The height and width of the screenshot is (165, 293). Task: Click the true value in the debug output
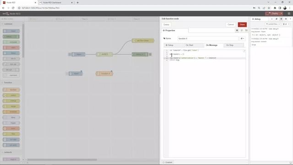[254, 45]
